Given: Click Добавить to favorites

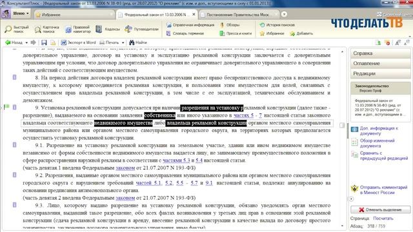Looking at the screenshot, I should (301, 34).
